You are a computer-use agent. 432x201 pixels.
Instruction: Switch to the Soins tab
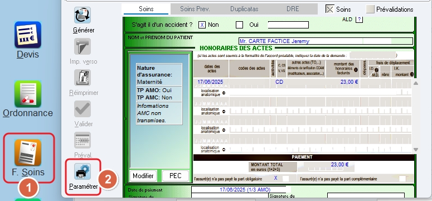click(x=146, y=9)
